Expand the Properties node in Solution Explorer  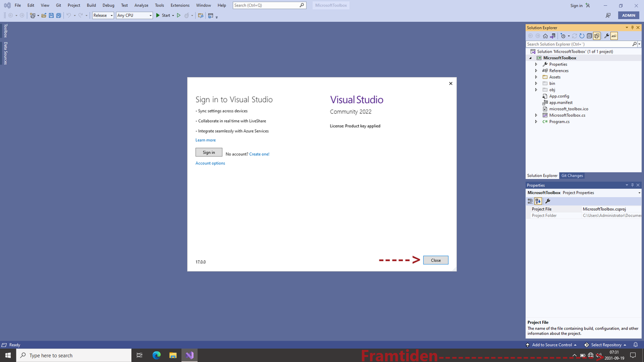coord(536,64)
